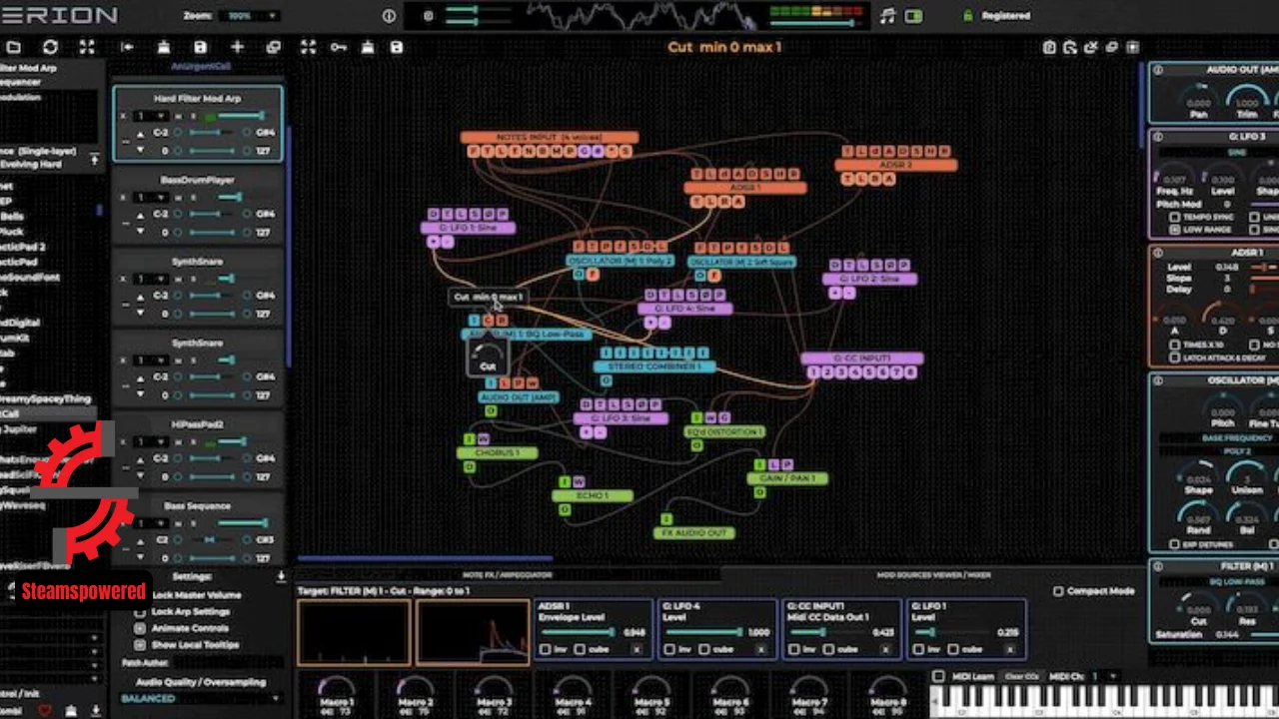The width and height of the screenshot is (1279, 719).
Task: Click the broom icon next to key
Action: (x=367, y=47)
